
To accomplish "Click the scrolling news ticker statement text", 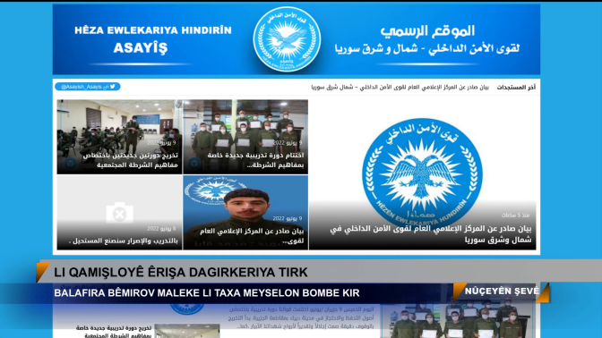I will point(400,88).
